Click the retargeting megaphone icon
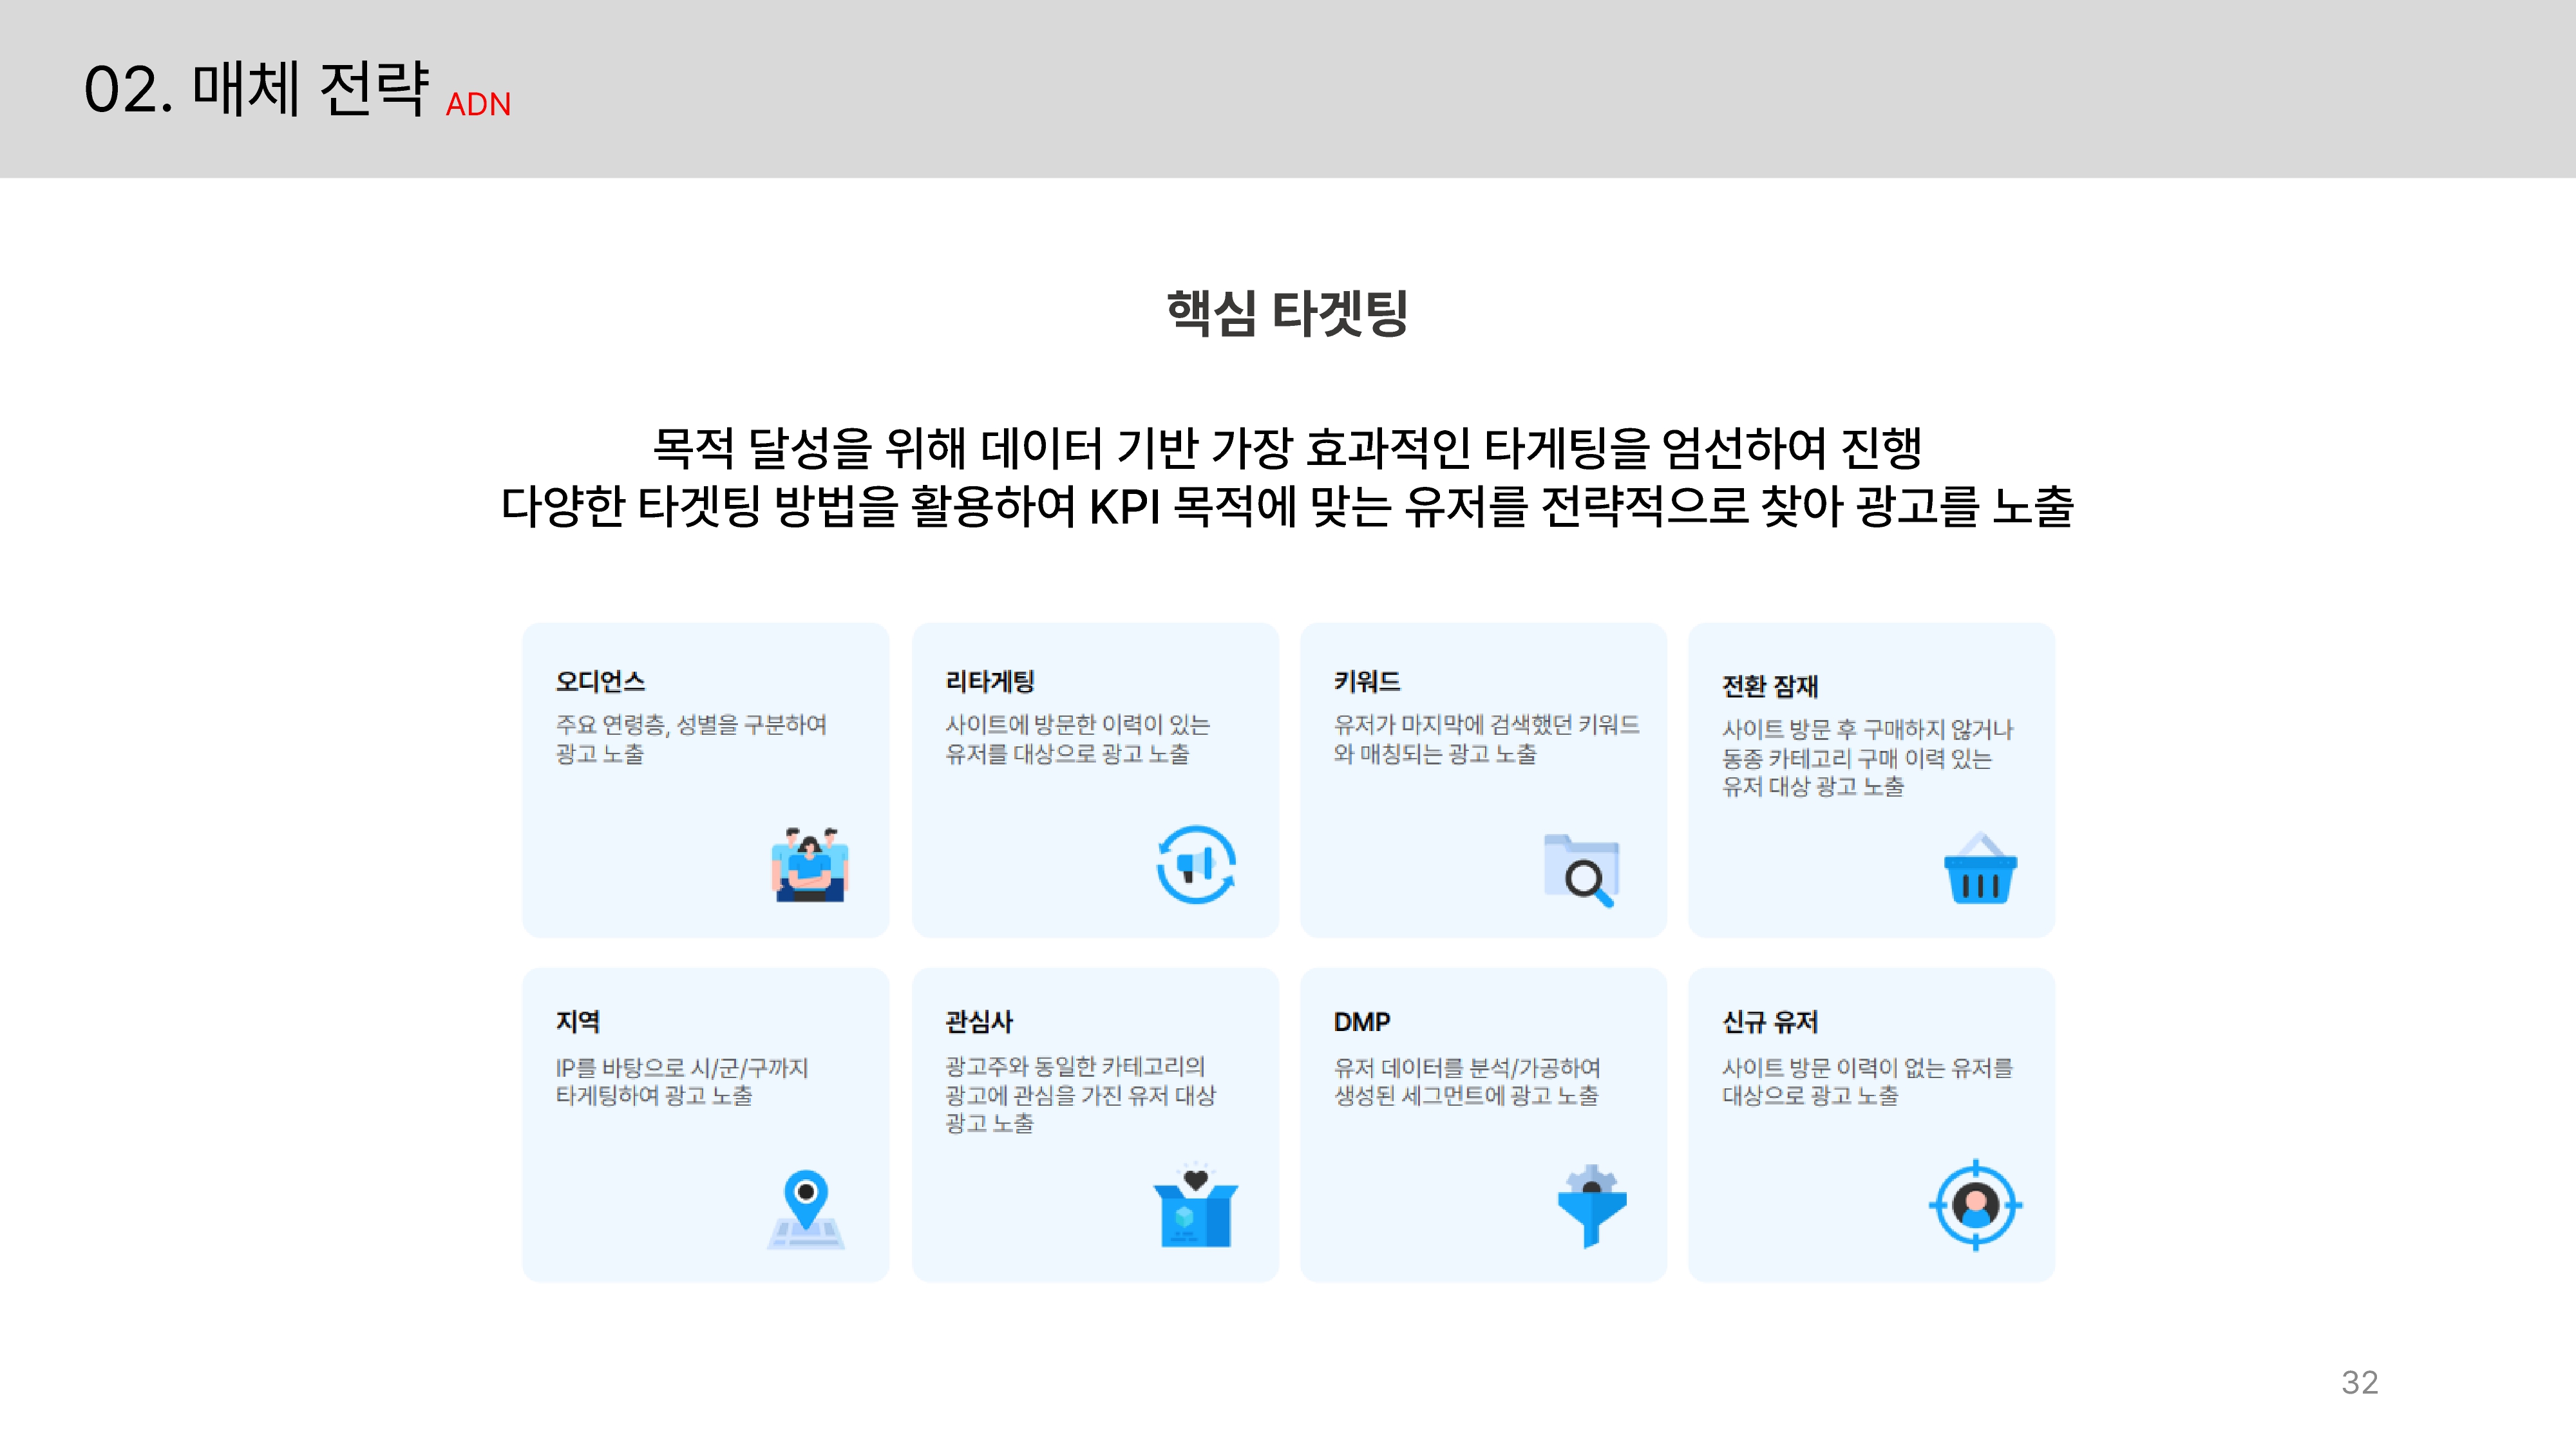This screenshot has height=1449, width=2576. [1195, 865]
